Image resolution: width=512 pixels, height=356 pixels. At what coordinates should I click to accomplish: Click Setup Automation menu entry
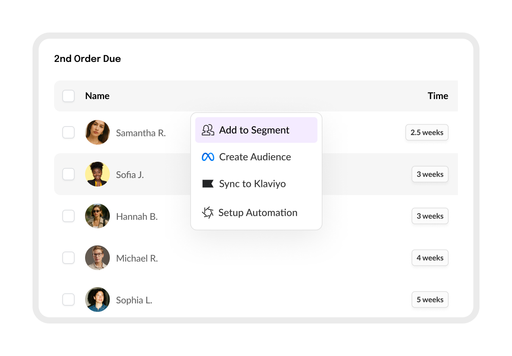tap(258, 212)
